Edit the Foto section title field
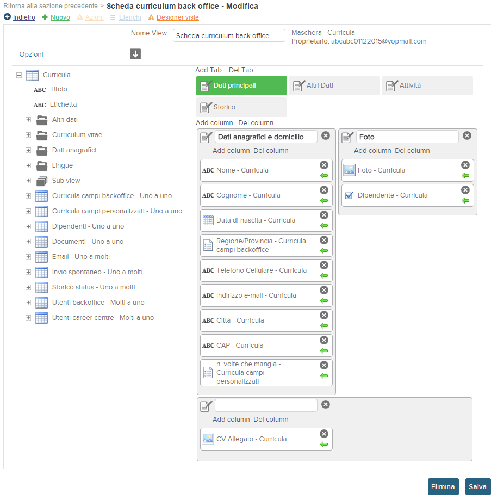The height and width of the screenshot is (499, 504). [x=407, y=137]
